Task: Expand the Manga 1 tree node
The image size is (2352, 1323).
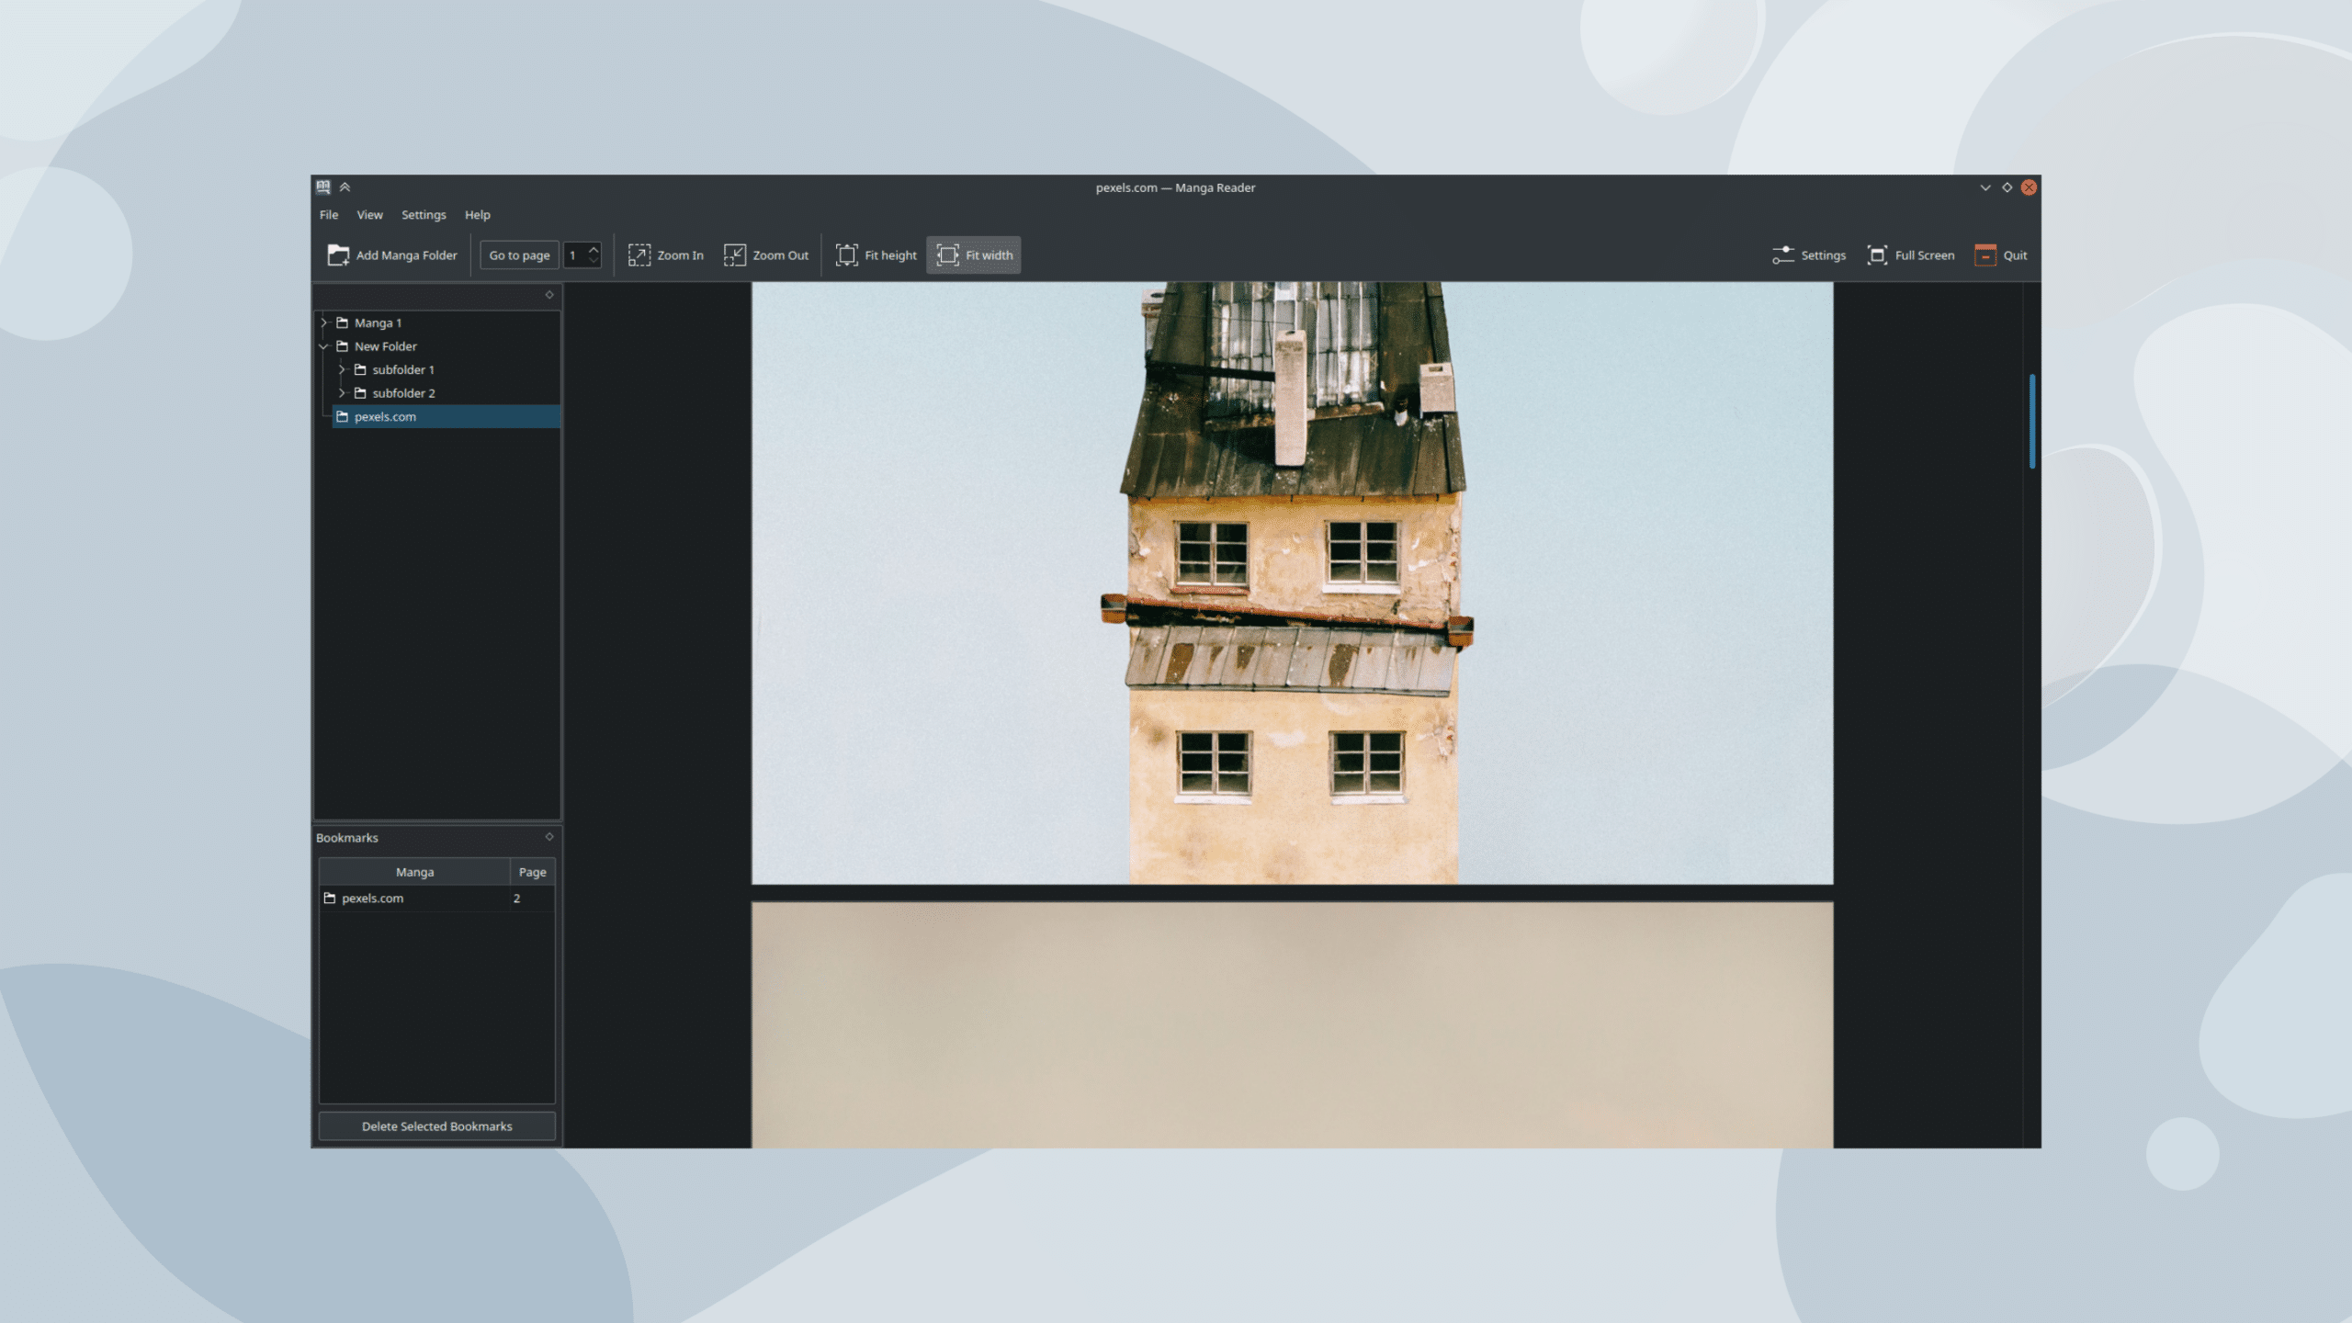Action: [x=323, y=323]
